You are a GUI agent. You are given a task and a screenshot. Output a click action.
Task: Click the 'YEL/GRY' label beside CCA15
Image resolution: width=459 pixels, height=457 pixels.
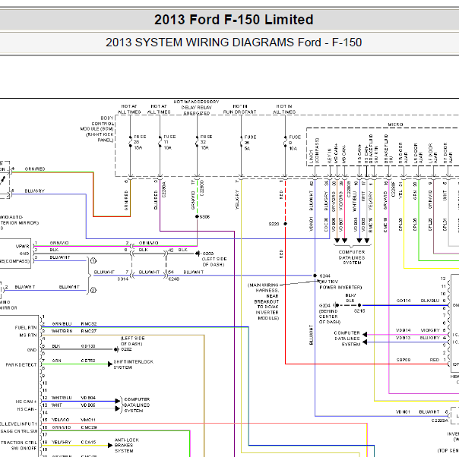(x=62, y=442)
